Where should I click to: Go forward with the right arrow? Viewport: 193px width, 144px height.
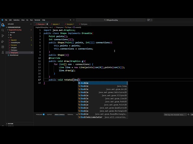point(74,20)
